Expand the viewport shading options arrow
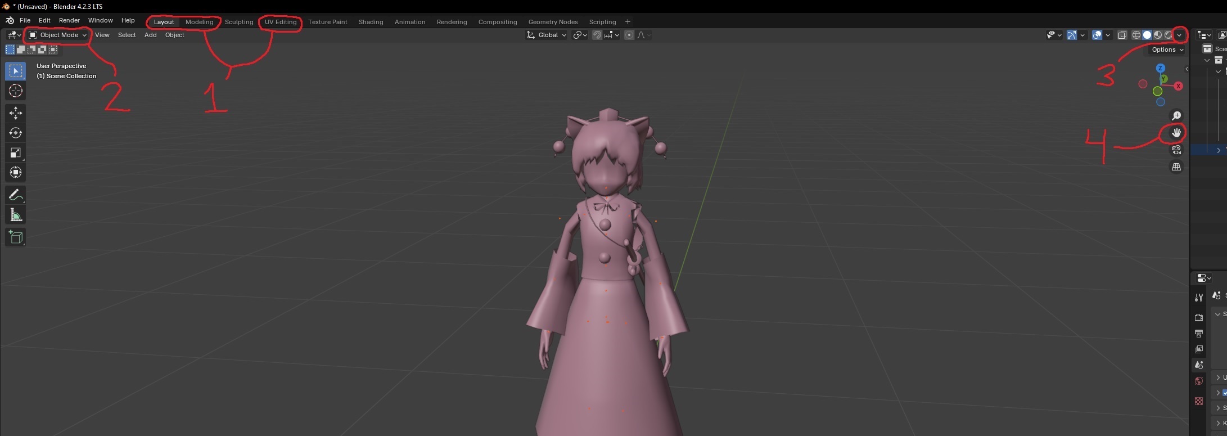The image size is (1227, 436). coord(1179,35)
